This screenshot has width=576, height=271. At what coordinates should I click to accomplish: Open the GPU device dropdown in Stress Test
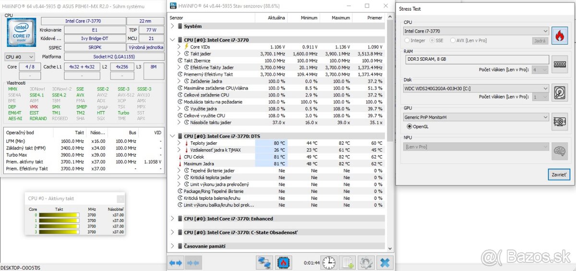[476, 117]
